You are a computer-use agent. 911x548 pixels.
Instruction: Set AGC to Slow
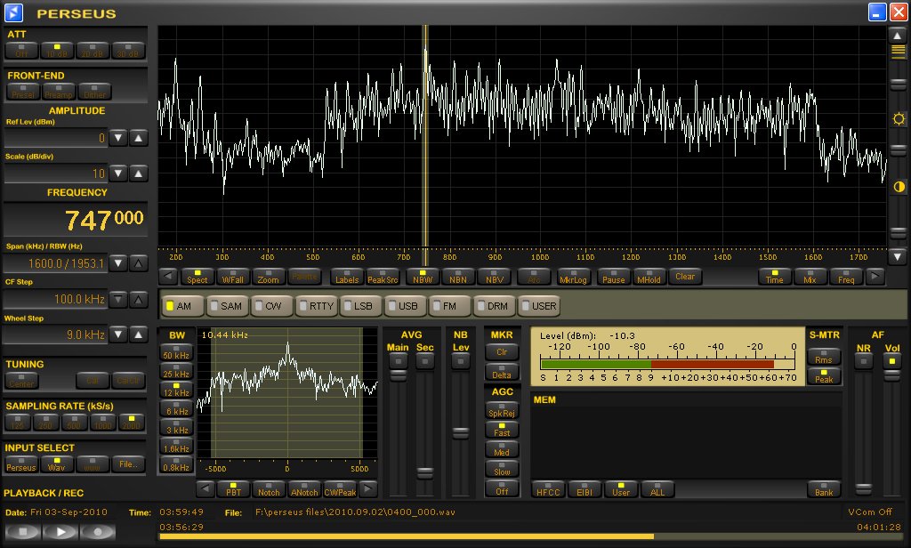[x=502, y=469]
